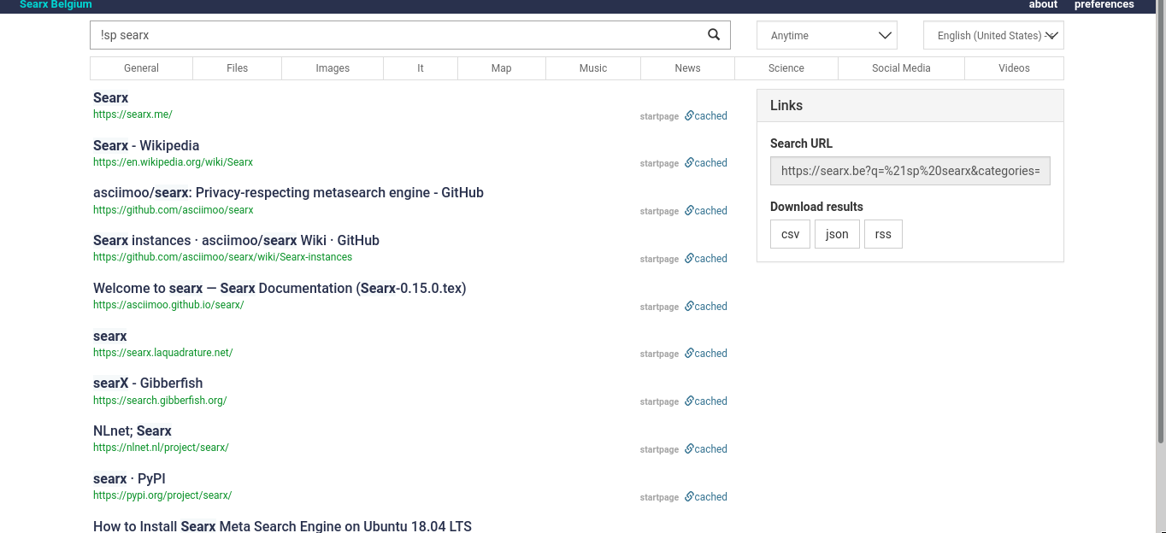This screenshot has width=1166, height=533.
Task: Open the cached version of searx.me
Action: 706,115
